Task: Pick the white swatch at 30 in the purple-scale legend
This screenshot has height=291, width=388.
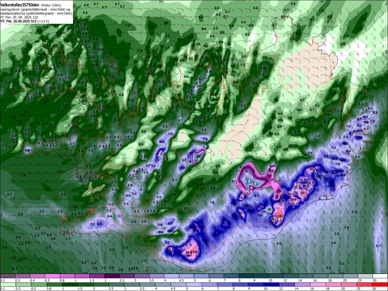Action: pyautogui.click(x=380, y=276)
